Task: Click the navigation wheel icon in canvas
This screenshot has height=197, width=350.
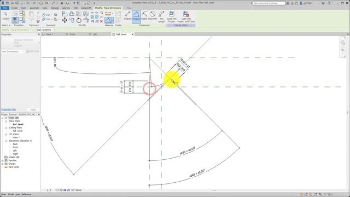Action: [x=343, y=43]
